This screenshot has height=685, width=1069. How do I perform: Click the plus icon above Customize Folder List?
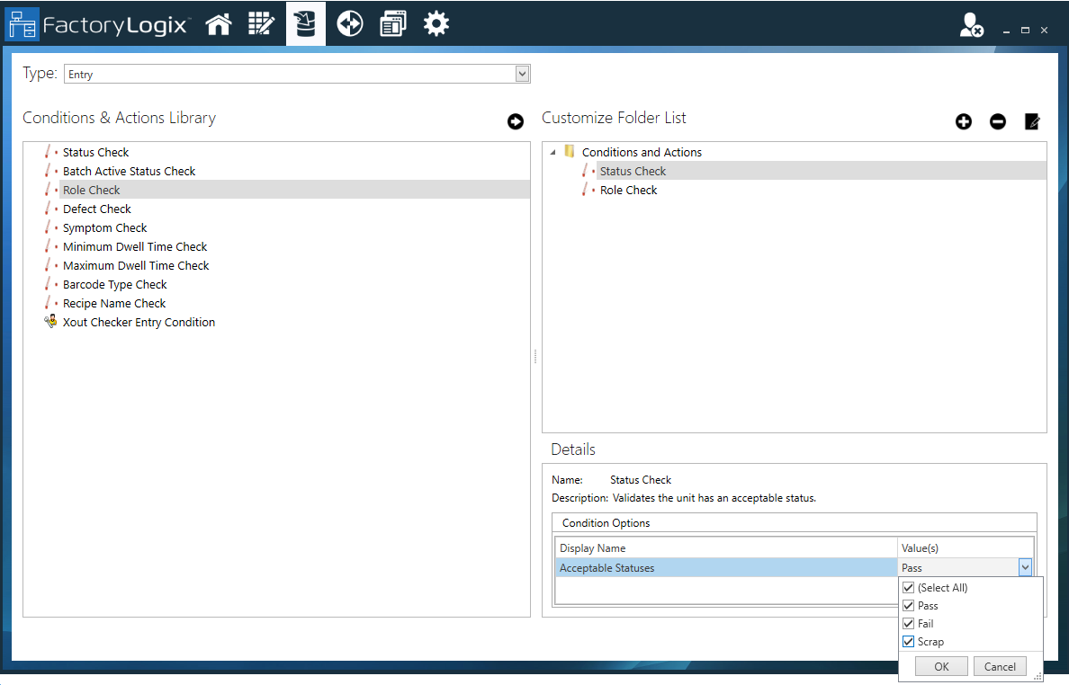tap(964, 121)
